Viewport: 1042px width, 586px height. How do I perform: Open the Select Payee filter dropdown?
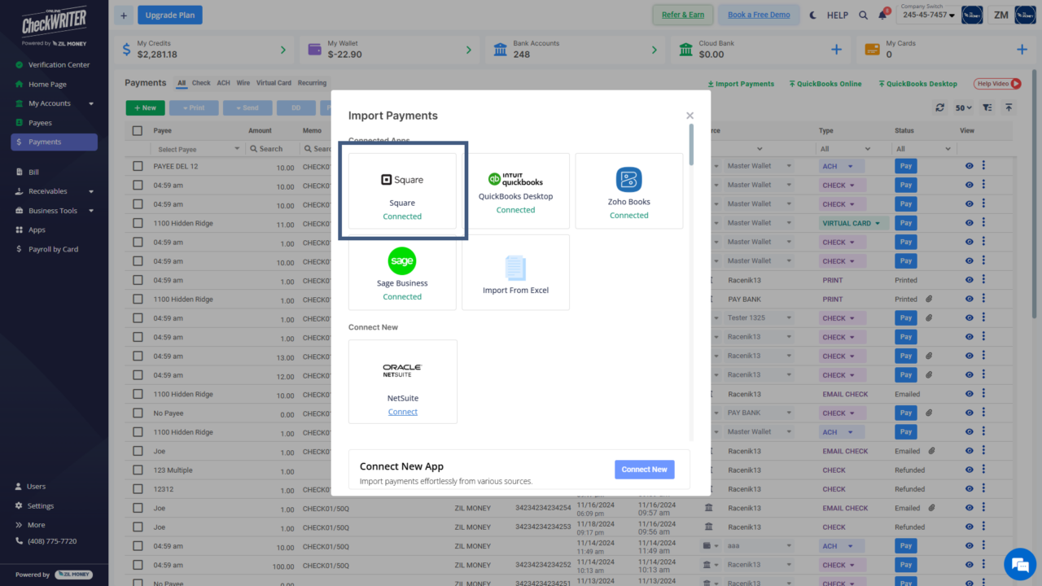pos(197,148)
